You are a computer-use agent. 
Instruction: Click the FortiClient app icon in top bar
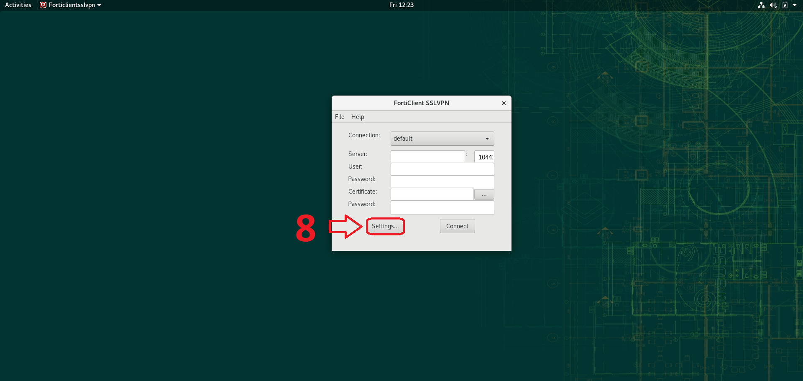click(x=43, y=5)
